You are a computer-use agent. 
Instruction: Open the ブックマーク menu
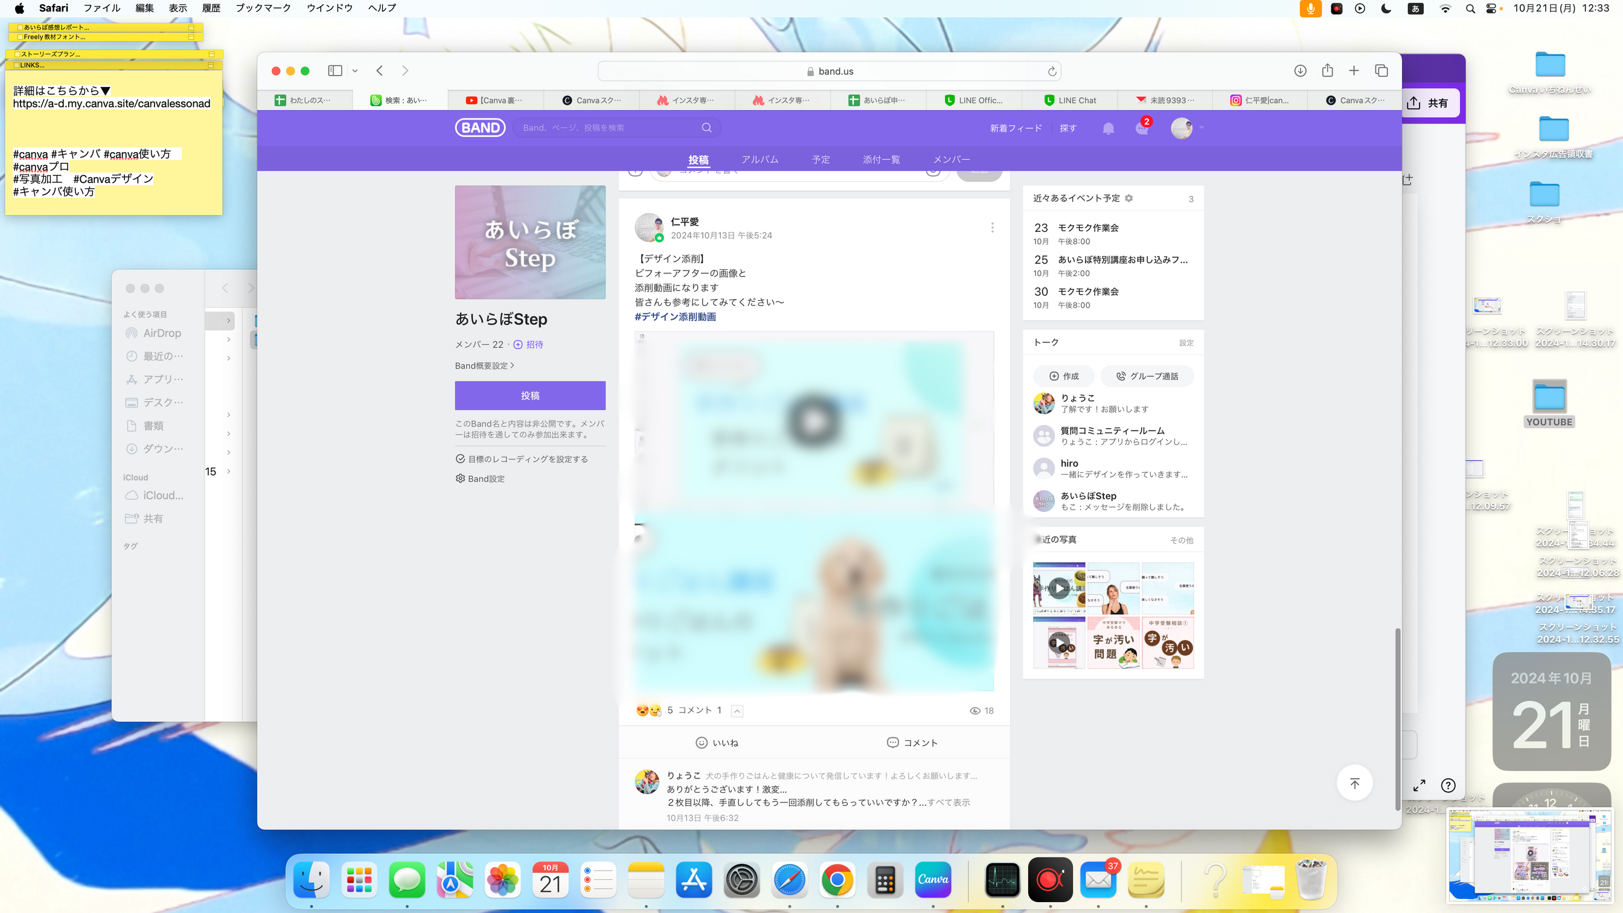point(263,8)
